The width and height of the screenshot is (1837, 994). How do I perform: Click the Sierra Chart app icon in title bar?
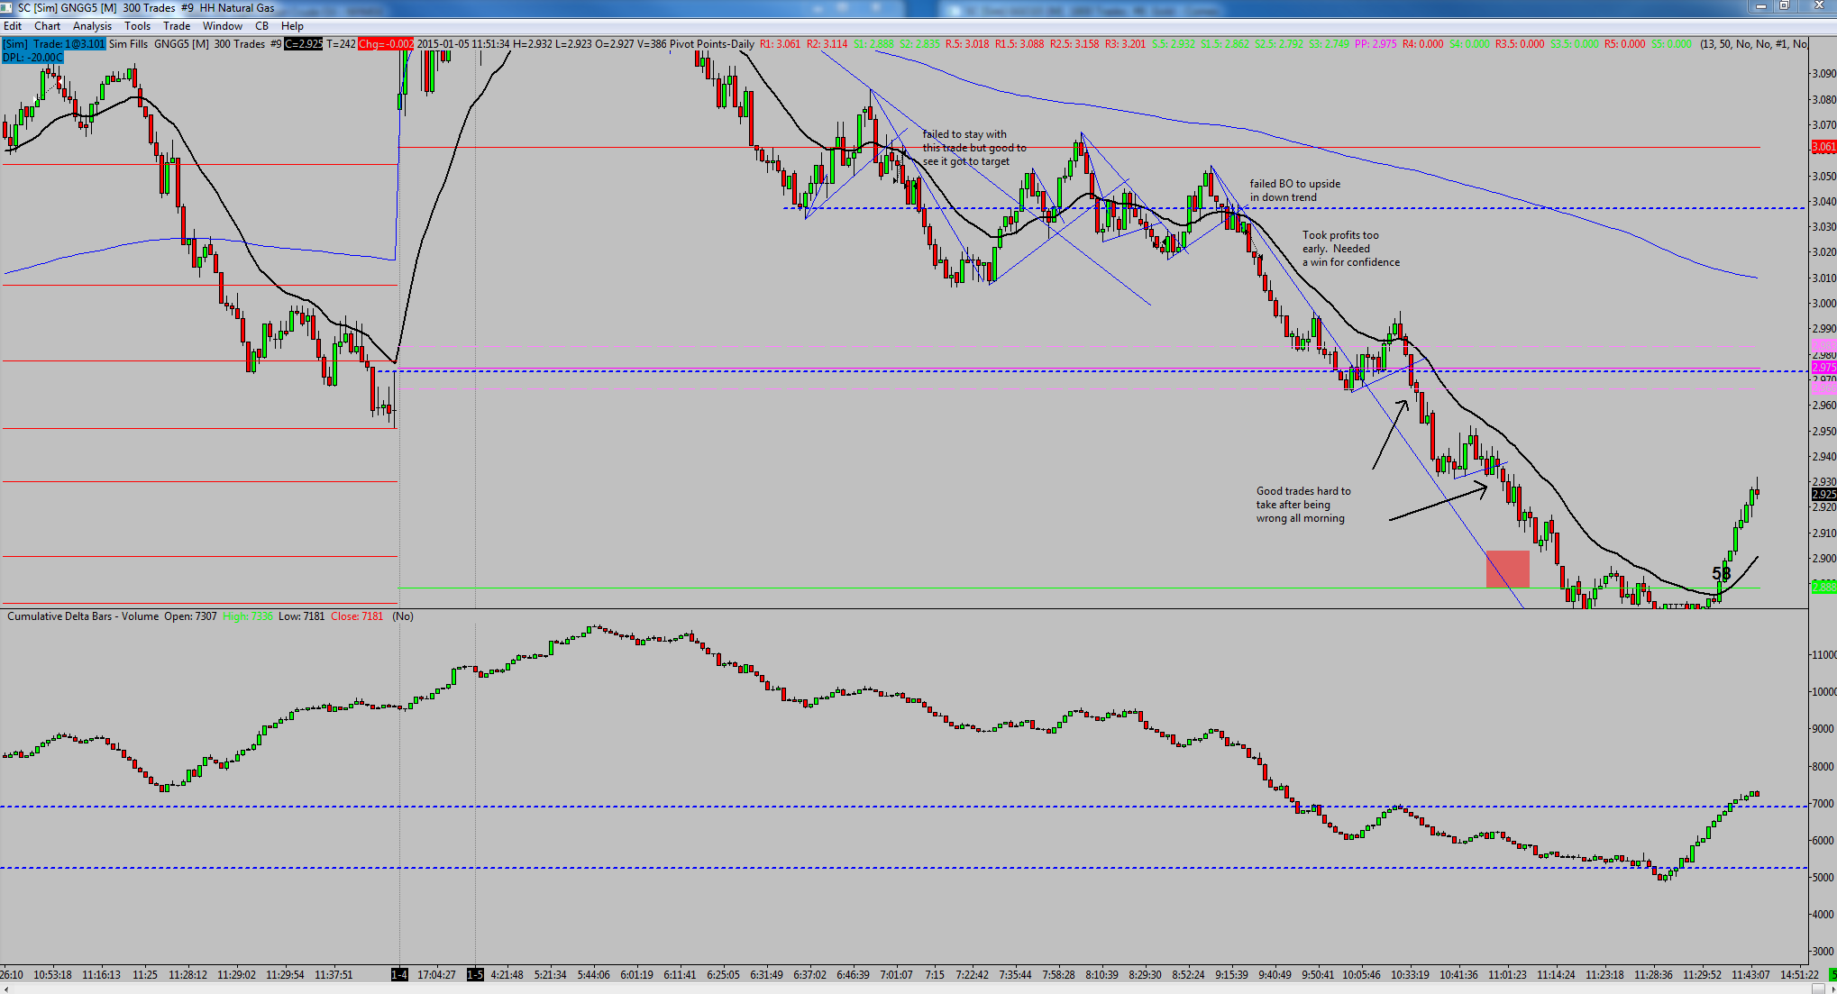(6, 7)
